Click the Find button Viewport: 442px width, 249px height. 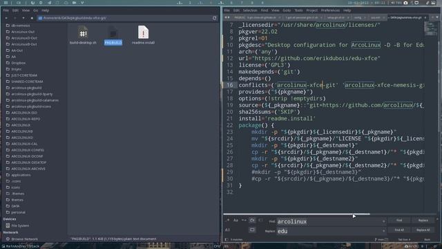click(x=399, y=220)
